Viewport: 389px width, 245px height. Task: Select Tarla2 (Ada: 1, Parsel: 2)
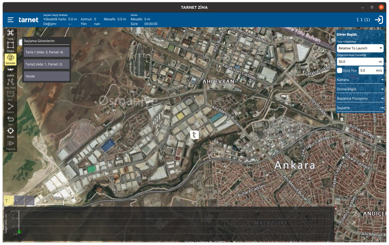(47, 64)
